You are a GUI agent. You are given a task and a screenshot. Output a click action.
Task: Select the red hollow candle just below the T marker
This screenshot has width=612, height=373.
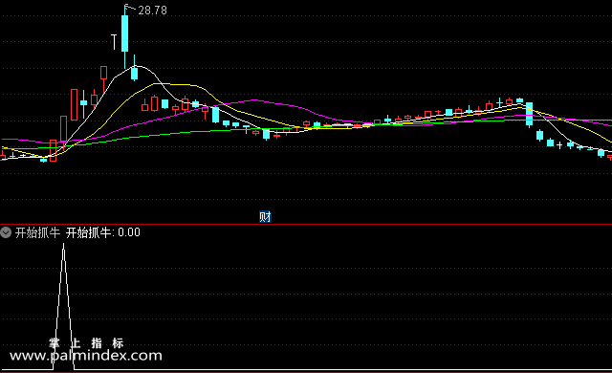(x=104, y=73)
